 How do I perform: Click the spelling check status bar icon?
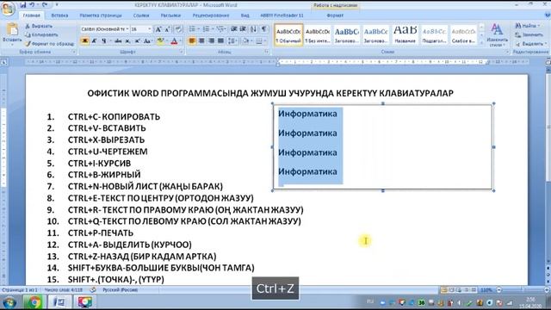pyautogui.click(x=93, y=290)
